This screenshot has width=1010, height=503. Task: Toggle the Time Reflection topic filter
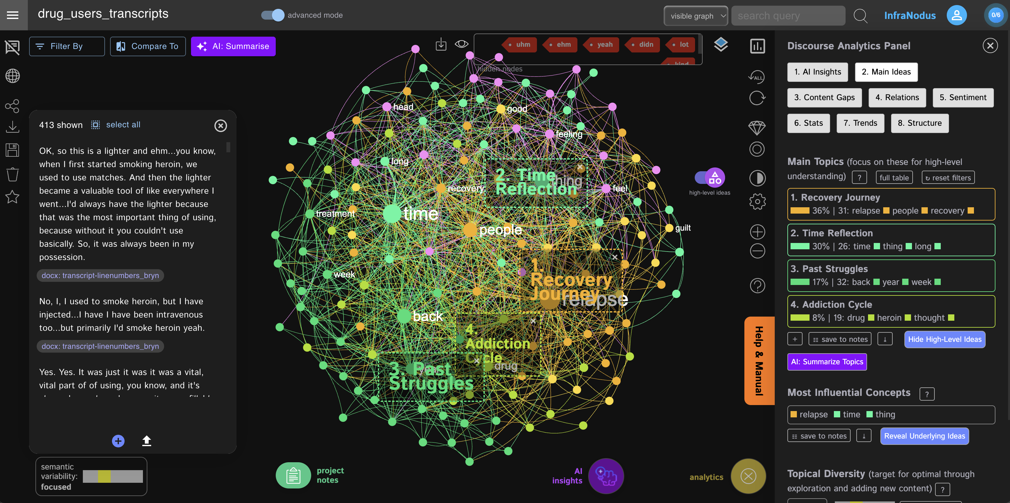coord(891,240)
